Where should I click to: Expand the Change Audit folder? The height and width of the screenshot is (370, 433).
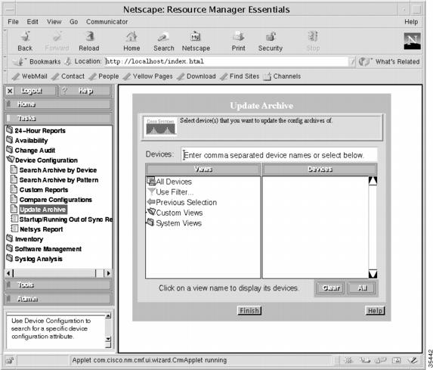click(x=31, y=151)
